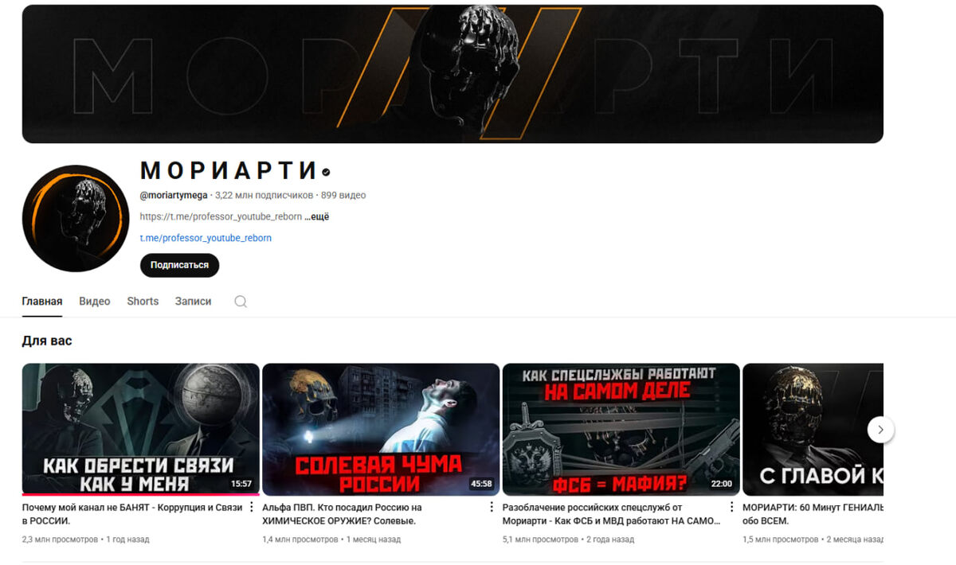956x565 pixels.
Task: Click the verified badge next to МОРИАРТИ
Action: pyautogui.click(x=326, y=171)
